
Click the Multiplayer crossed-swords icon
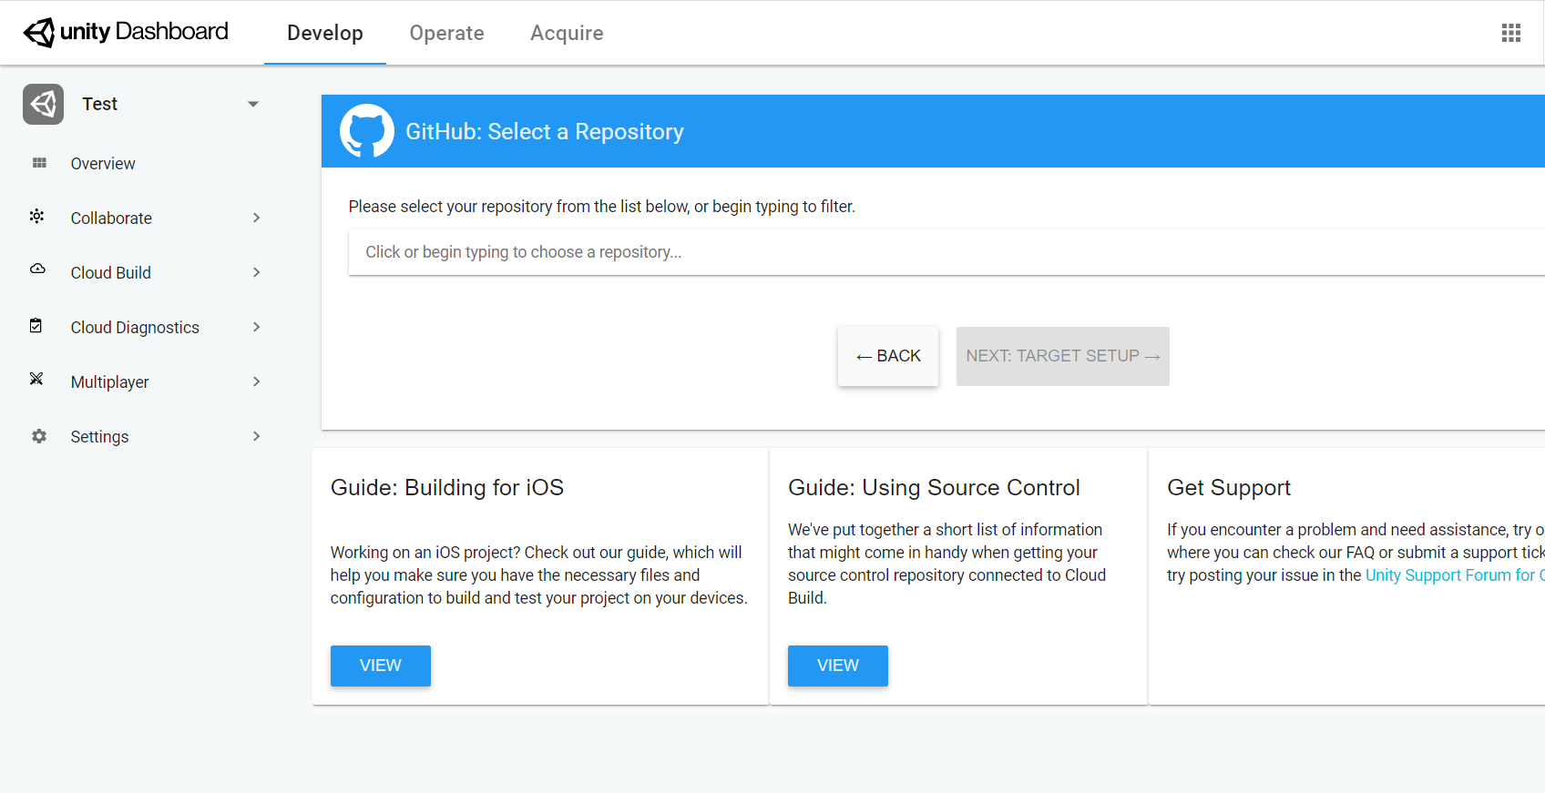click(36, 379)
